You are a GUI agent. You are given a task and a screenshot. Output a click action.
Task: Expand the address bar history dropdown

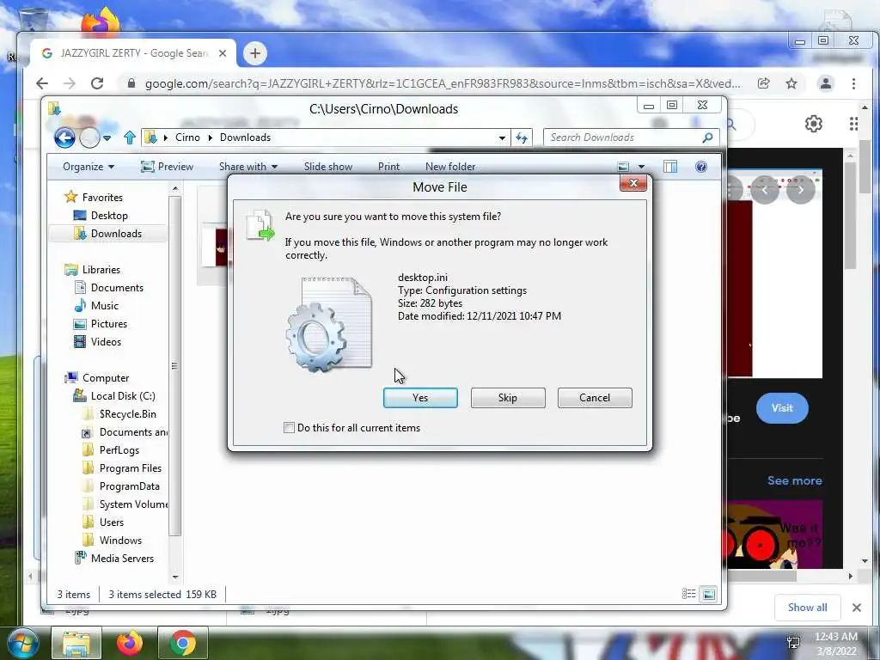click(x=502, y=137)
